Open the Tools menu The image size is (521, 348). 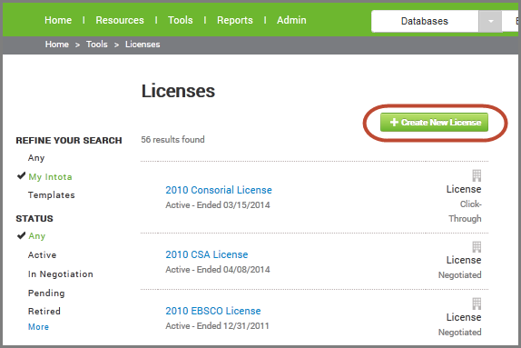click(181, 20)
